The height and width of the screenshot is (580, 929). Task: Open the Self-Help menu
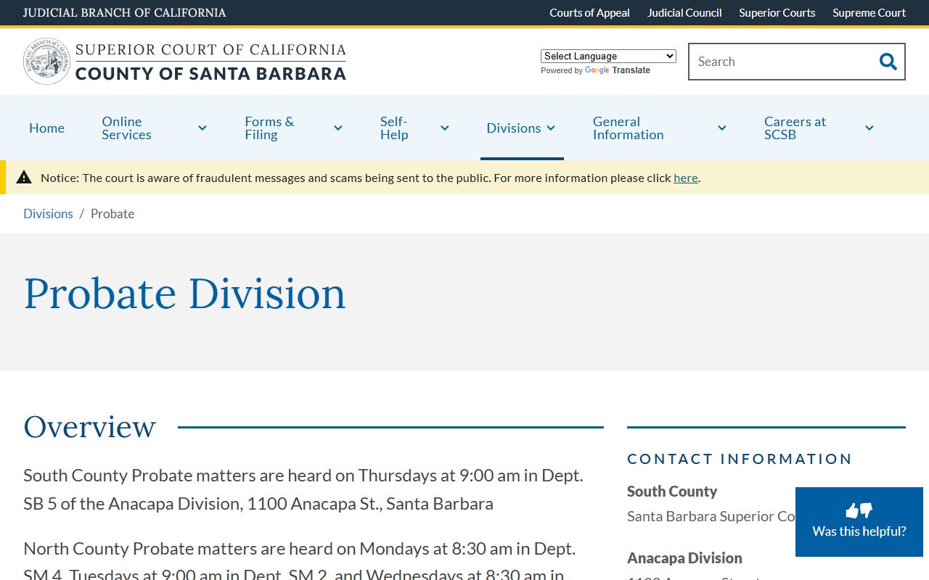394,128
